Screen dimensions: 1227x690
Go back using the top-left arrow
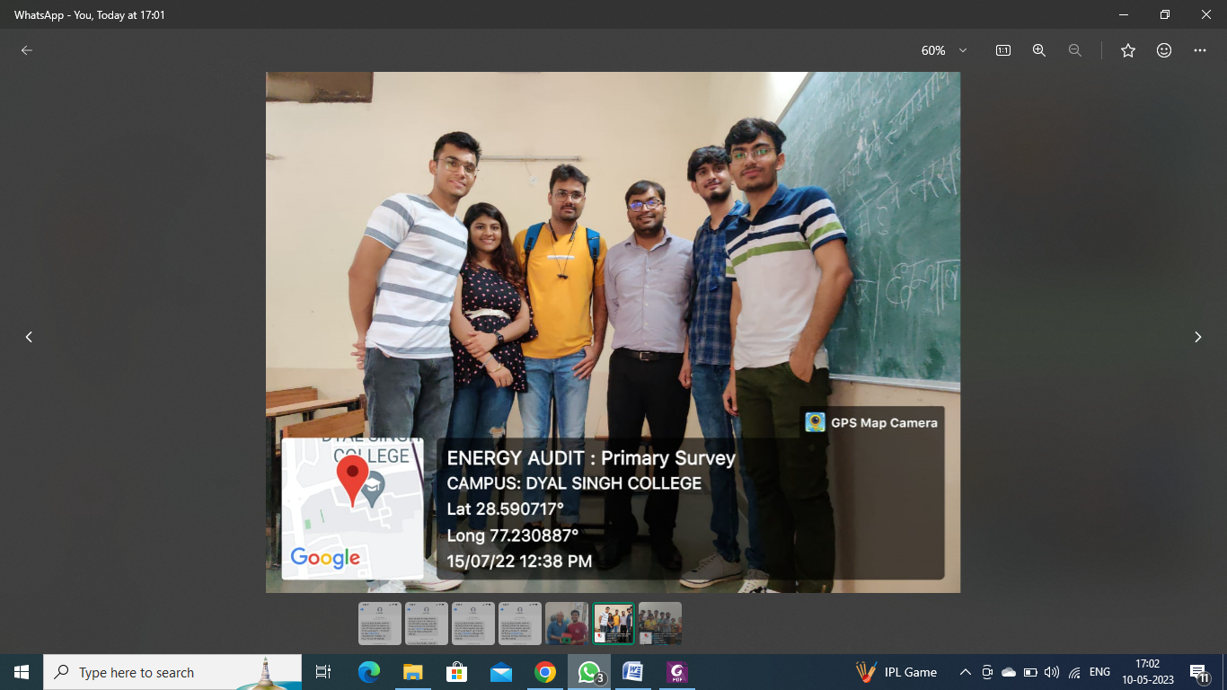click(x=27, y=50)
